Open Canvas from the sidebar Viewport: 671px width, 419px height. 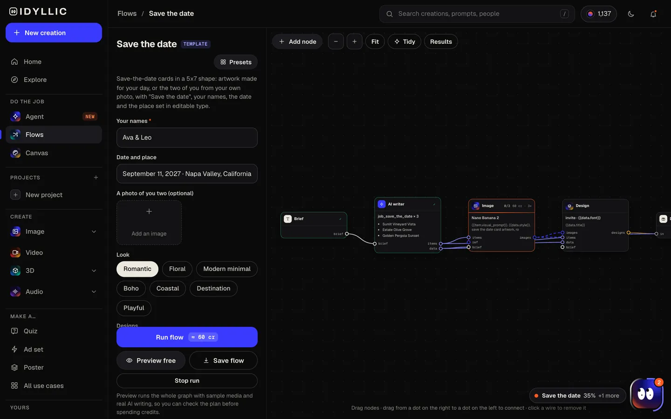point(54,153)
